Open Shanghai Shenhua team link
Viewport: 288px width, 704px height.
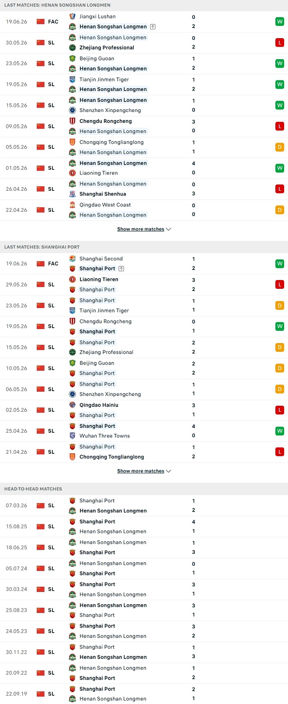103,194
